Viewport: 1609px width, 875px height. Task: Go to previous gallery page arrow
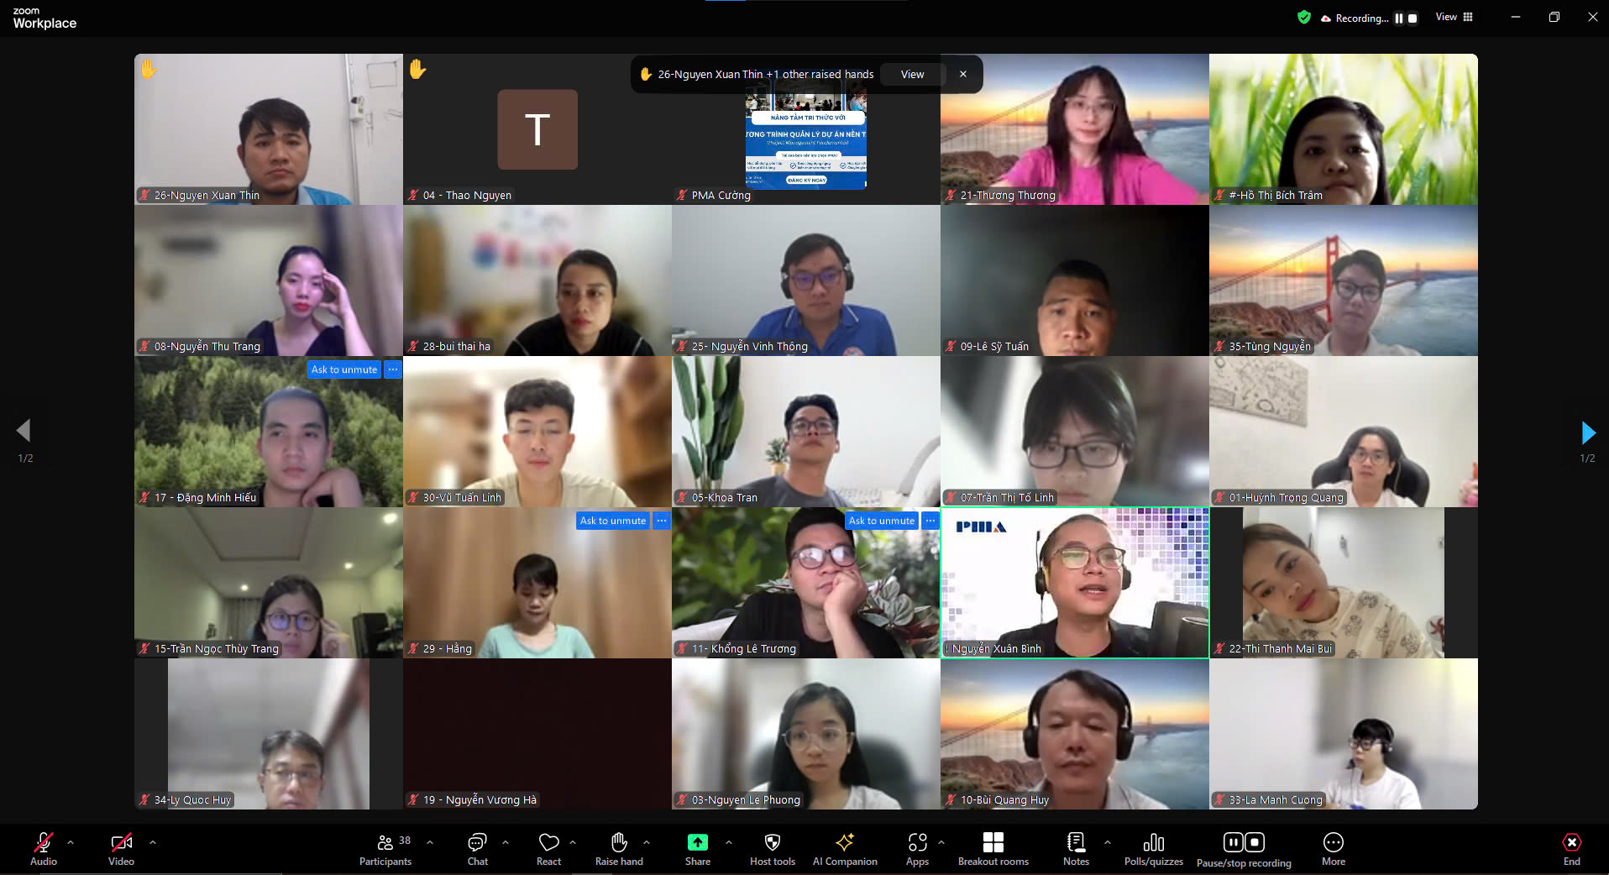click(24, 431)
